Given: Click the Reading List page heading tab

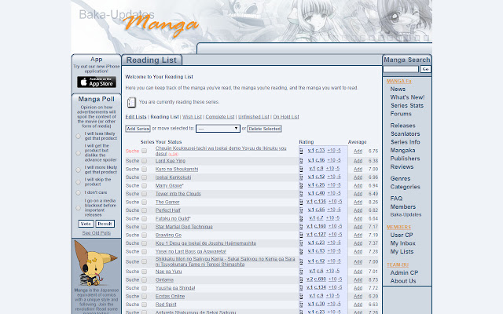Looking at the screenshot, I should 152,60.
